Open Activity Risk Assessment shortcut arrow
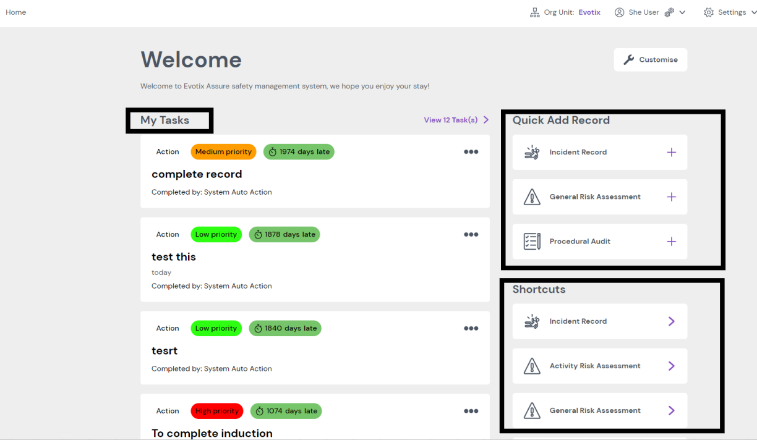Image resolution: width=757 pixels, height=440 pixels. (671, 366)
